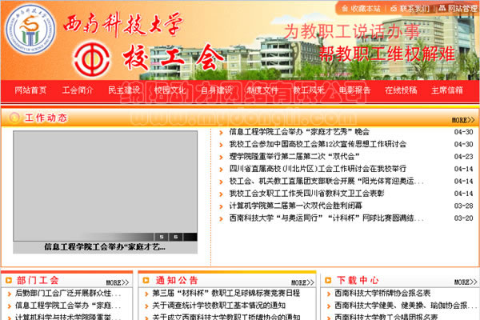
Task: Click date 03-20 in news list
Action: (x=463, y=218)
